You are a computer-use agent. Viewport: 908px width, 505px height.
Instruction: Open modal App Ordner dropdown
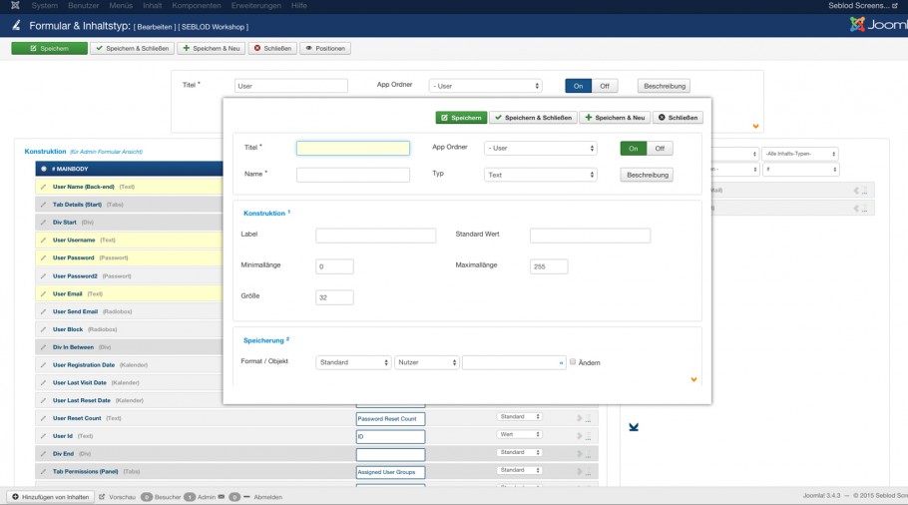[540, 149]
